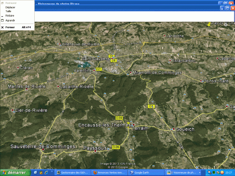Screen dimensions: 235x176
Task: Click the D8 road shield
Action: point(114,60)
